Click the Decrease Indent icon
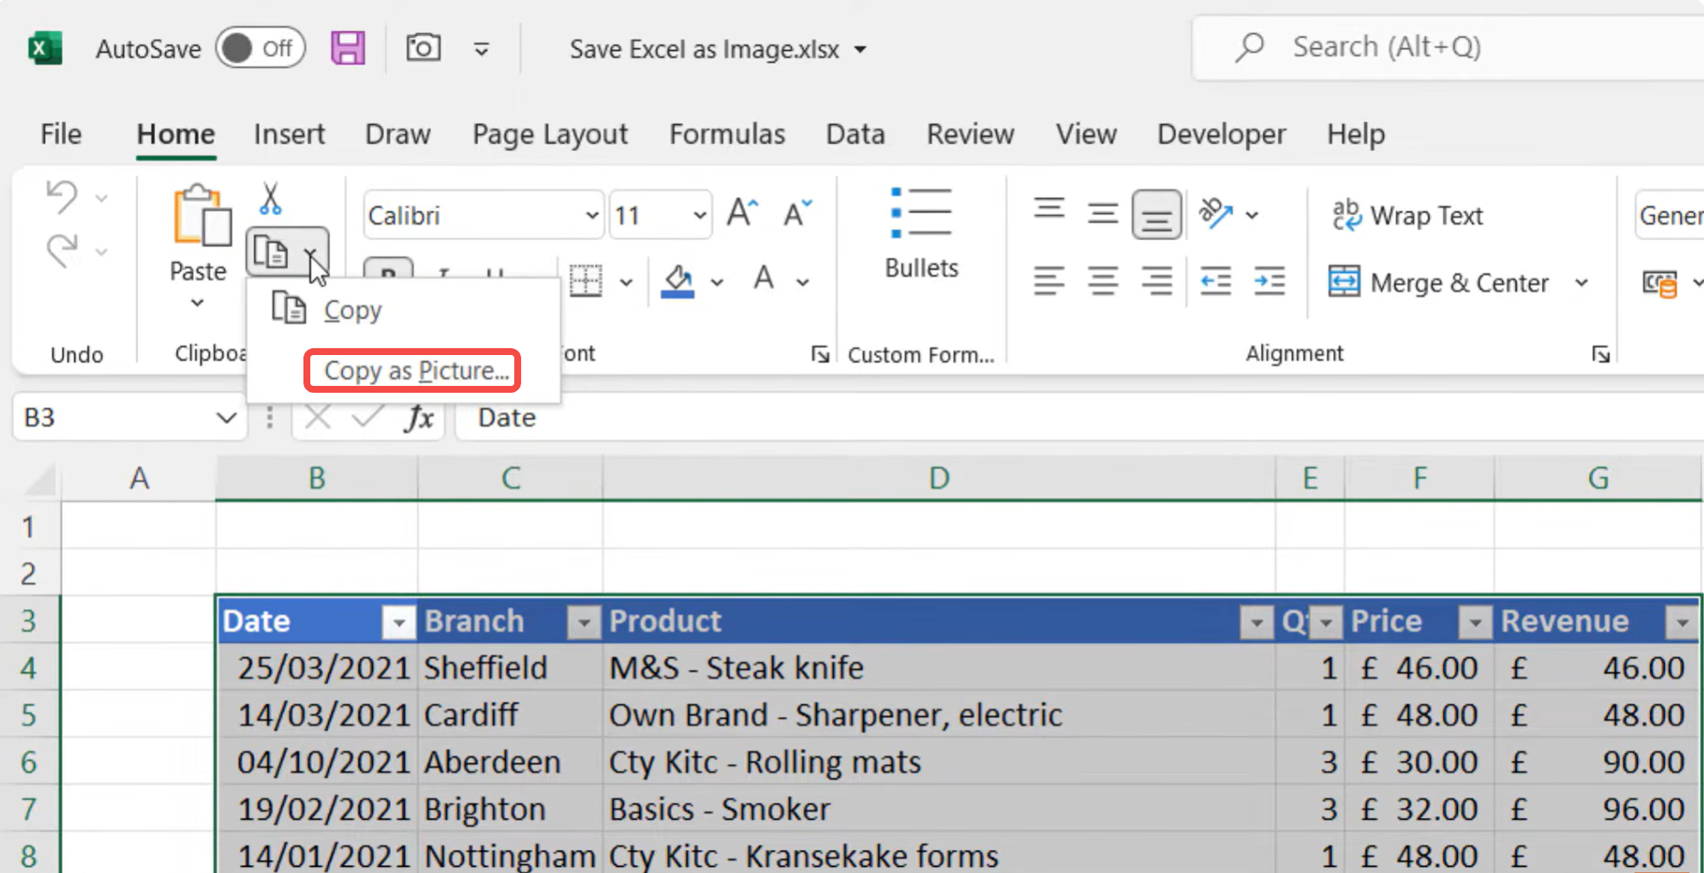The width and height of the screenshot is (1704, 873). [1215, 281]
